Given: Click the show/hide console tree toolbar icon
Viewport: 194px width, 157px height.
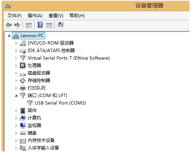Looking at the screenshot, I should click(x=29, y=25).
